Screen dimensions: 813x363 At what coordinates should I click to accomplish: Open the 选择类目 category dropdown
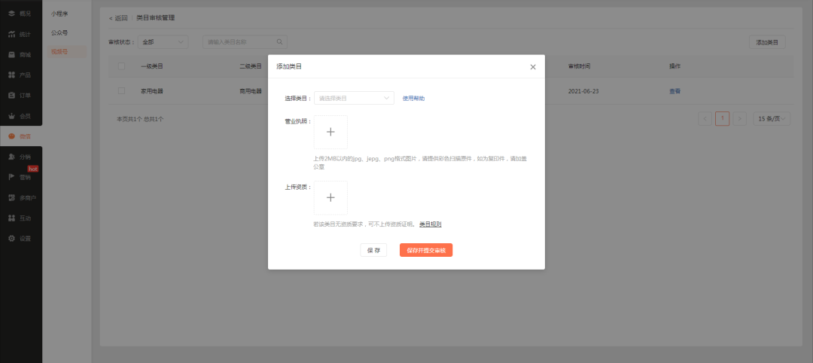pos(353,98)
